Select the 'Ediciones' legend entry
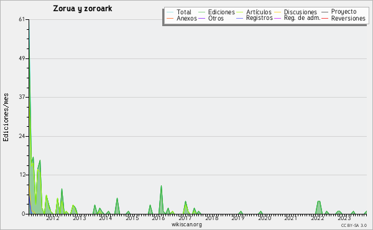This screenshot has height=230, width=373. click(x=221, y=12)
